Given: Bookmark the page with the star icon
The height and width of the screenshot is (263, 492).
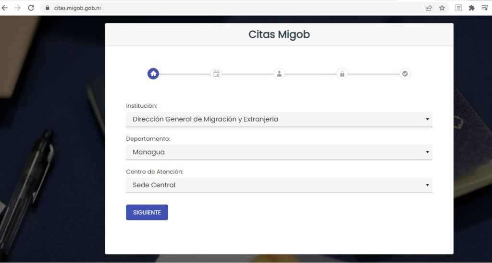Looking at the screenshot, I should pos(442,8).
